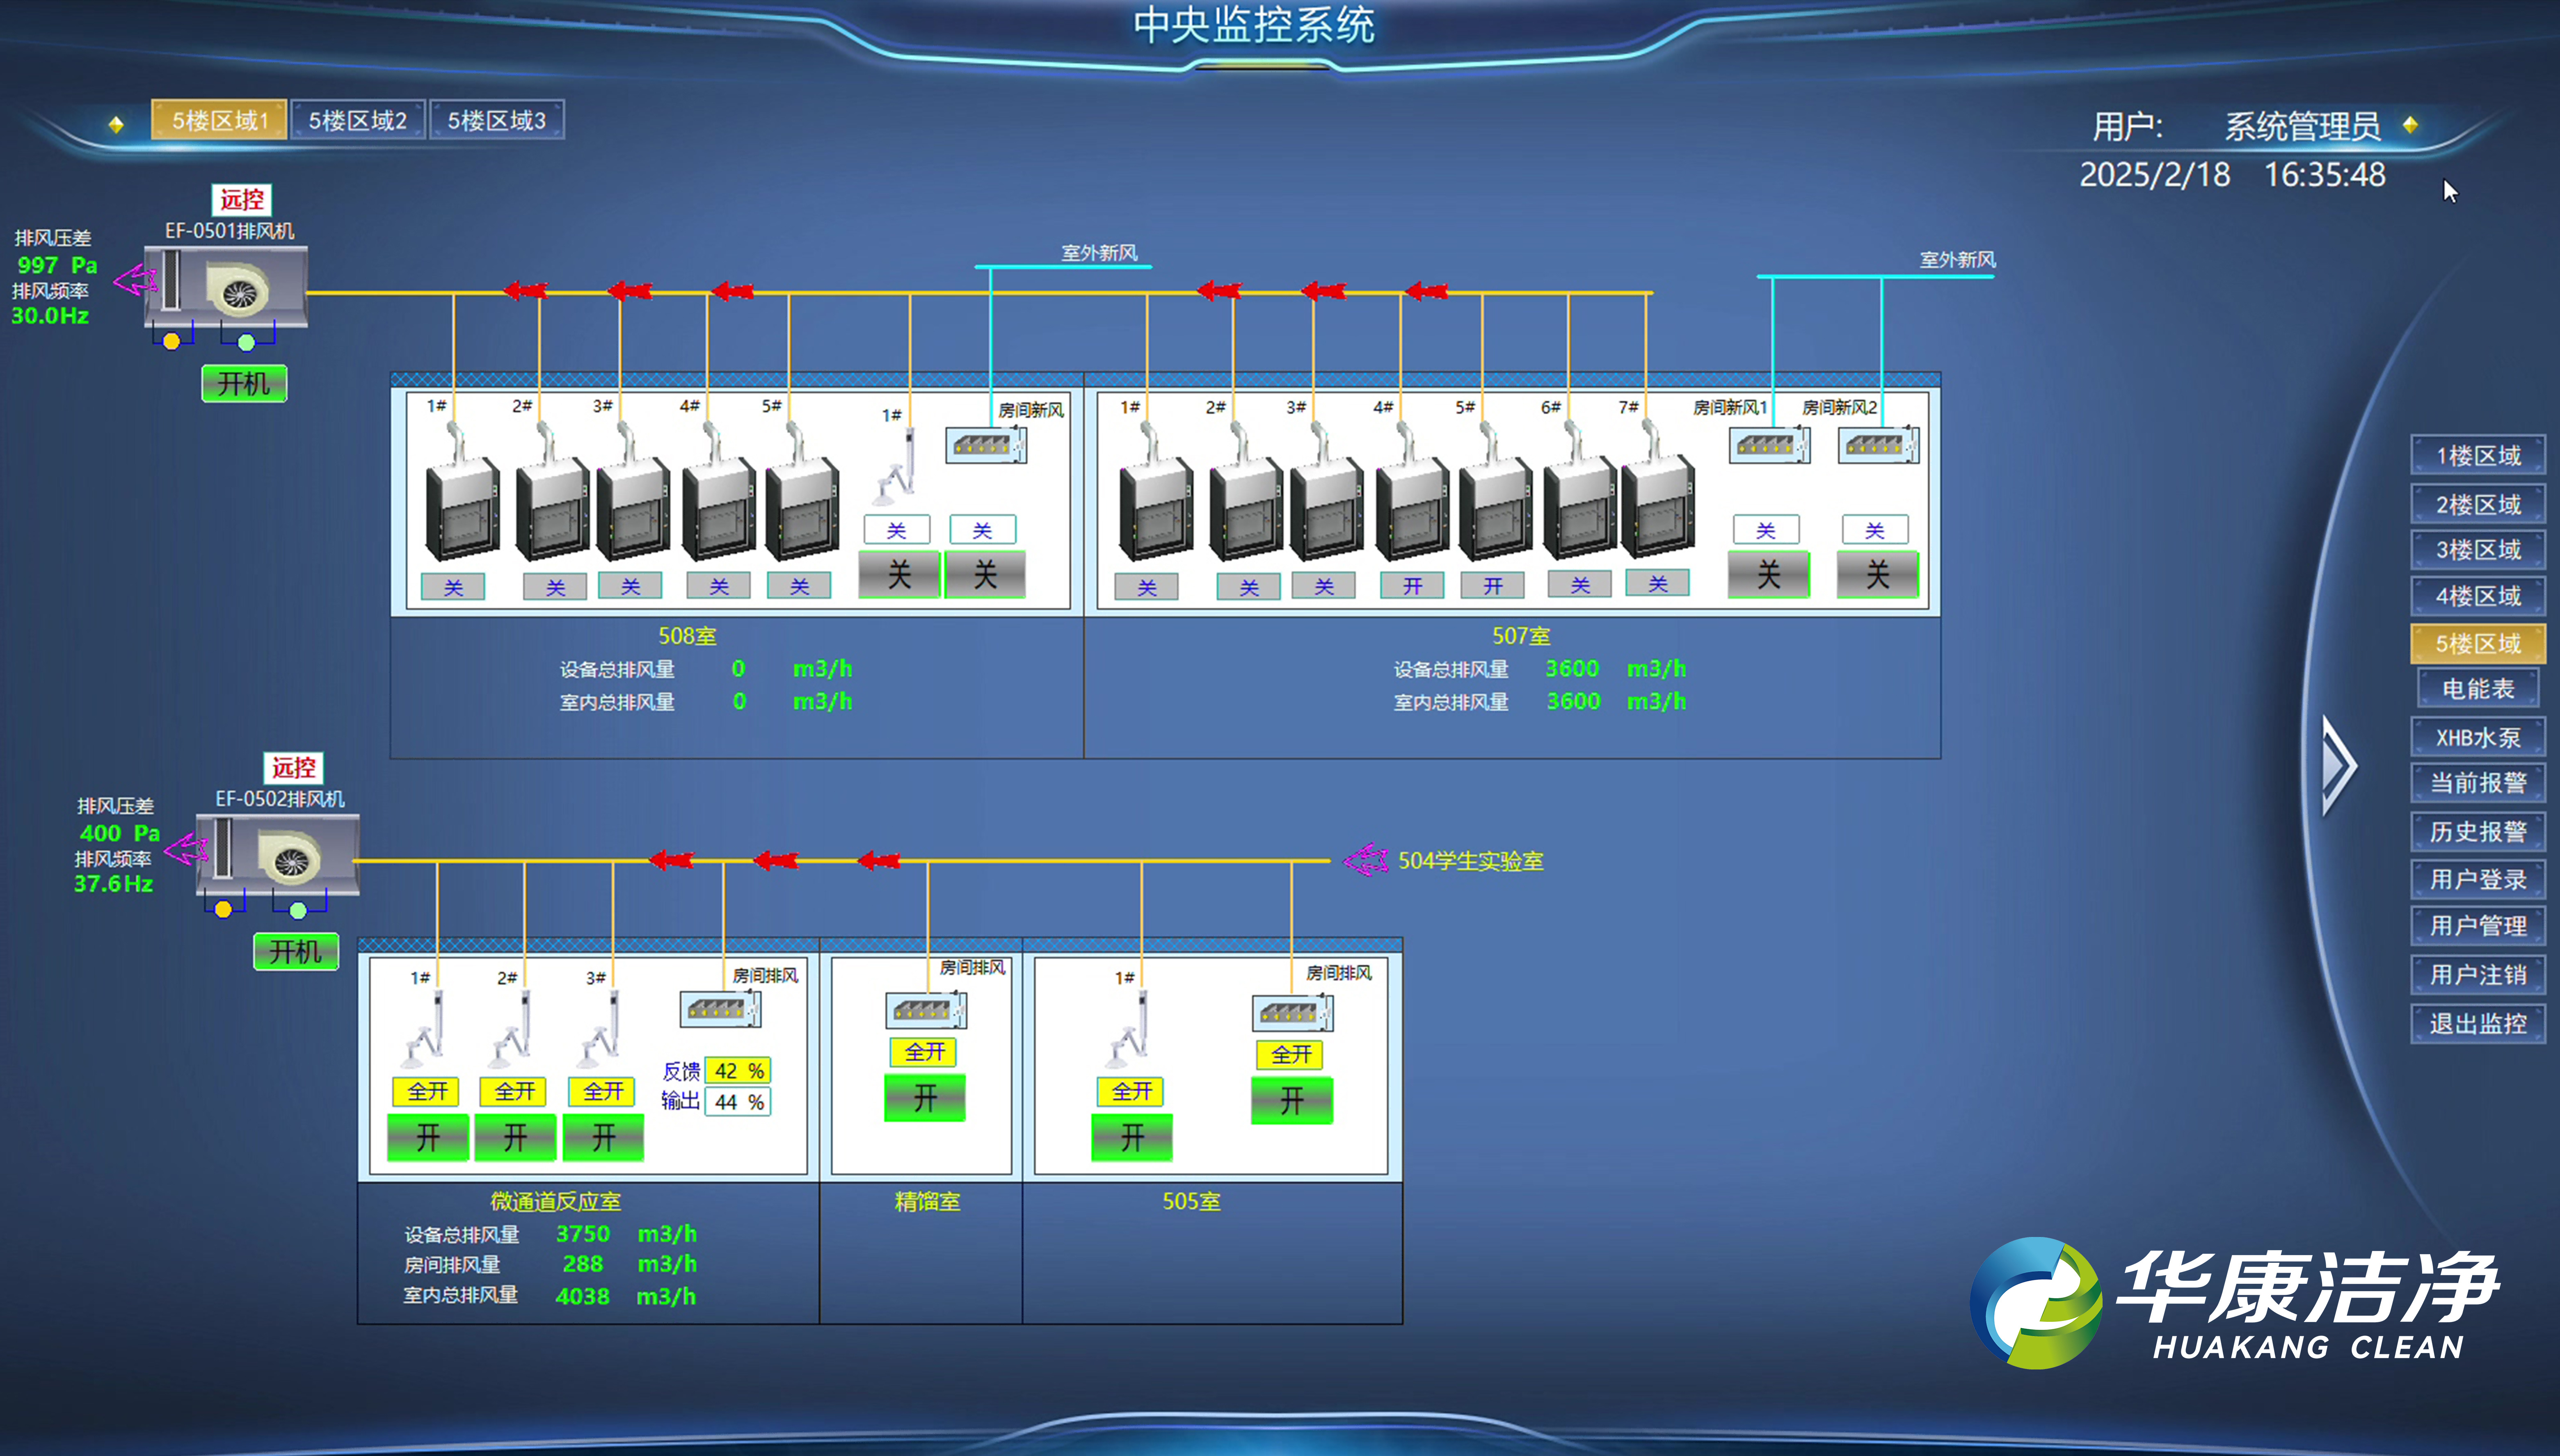Toggle 开机 button for EF-0502 fan
2560x1456 pixels.
pyautogui.click(x=296, y=951)
